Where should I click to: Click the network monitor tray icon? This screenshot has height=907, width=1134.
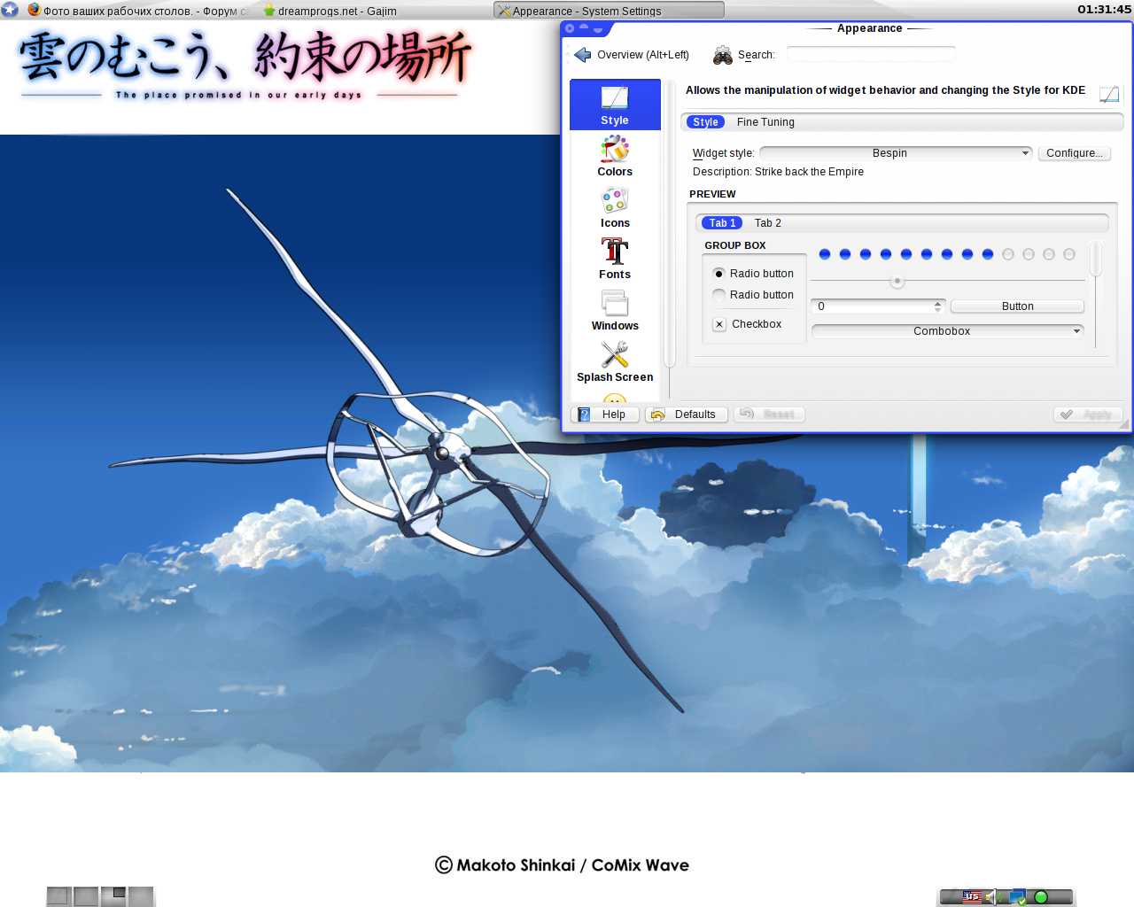click(x=1017, y=897)
